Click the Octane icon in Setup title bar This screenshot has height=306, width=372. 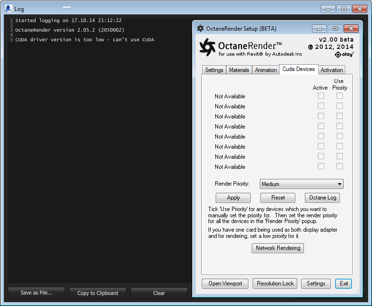click(200, 28)
